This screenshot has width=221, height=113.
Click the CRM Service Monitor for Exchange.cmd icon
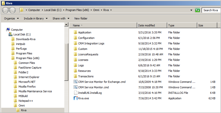click(76, 82)
